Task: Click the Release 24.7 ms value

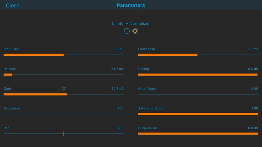Action: (x=117, y=69)
